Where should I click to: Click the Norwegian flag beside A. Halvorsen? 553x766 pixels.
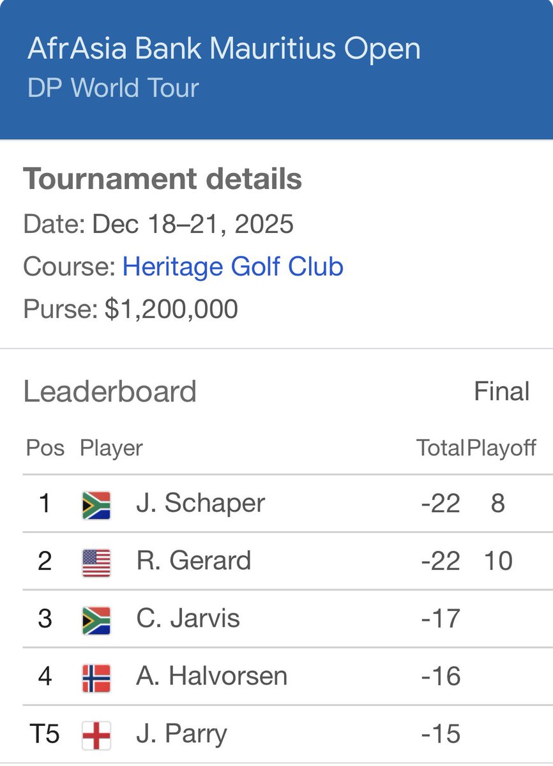96,677
